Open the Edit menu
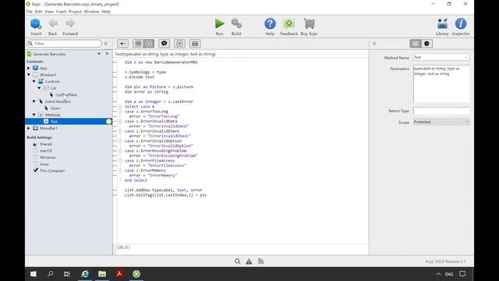The width and height of the screenshot is (499, 281). (x=38, y=12)
